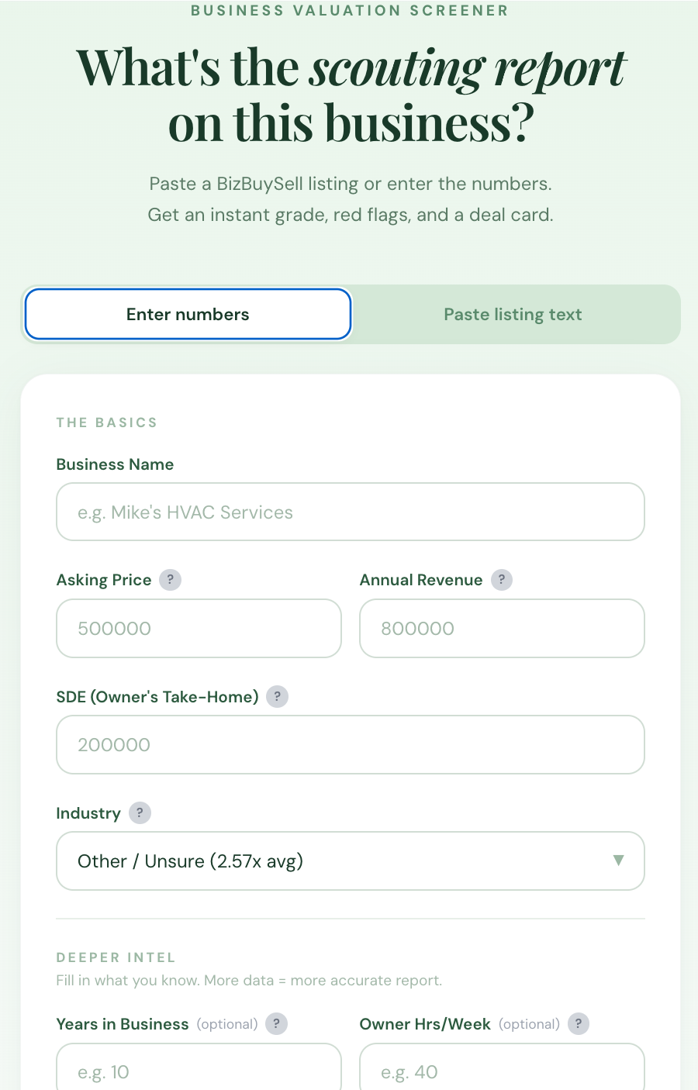Viewport: 698px width, 1090px height.
Task: Click the Annual Revenue help icon
Action: click(x=502, y=580)
